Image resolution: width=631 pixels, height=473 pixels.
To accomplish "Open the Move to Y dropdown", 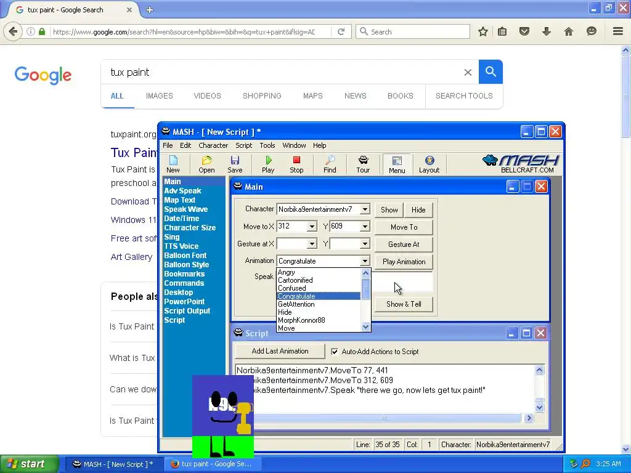I will [x=365, y=227].
